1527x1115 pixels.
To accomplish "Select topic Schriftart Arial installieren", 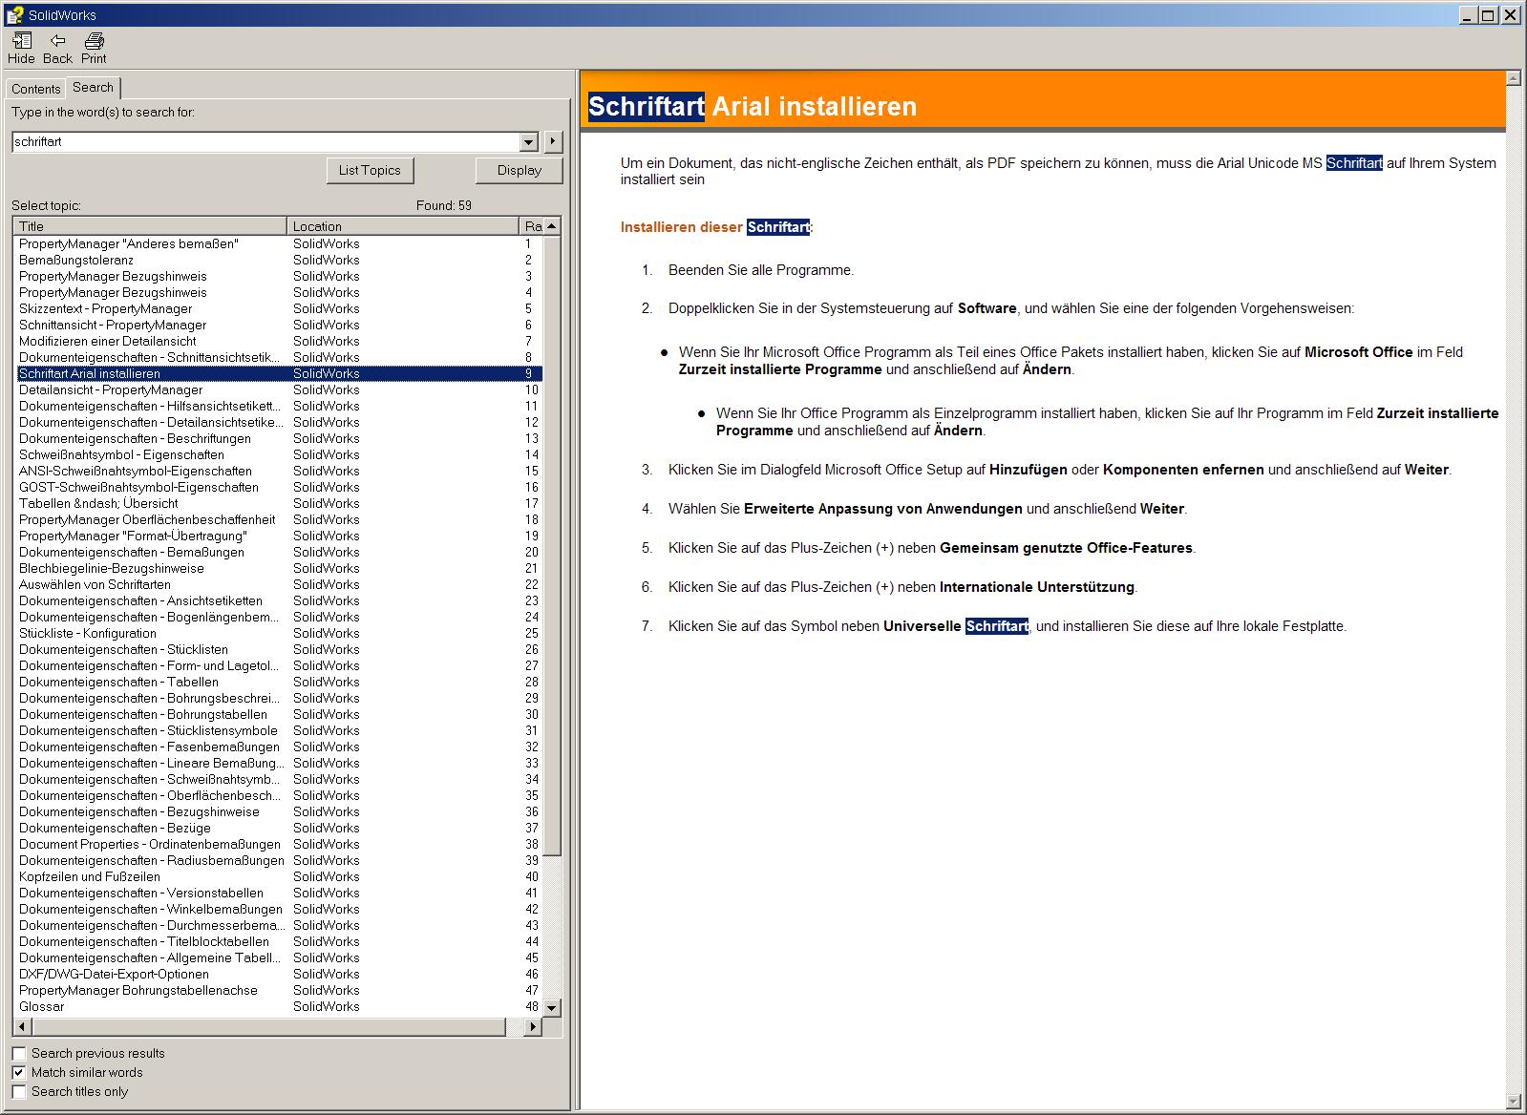I will click(278, 373).
